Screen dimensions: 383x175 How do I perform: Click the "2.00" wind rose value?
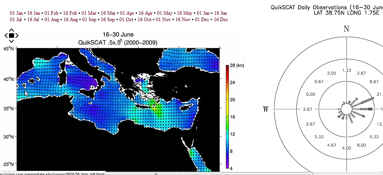331,73
